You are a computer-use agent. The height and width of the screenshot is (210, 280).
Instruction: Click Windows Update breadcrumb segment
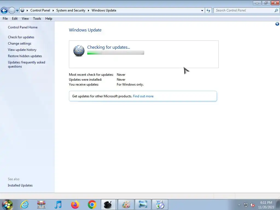104,10
